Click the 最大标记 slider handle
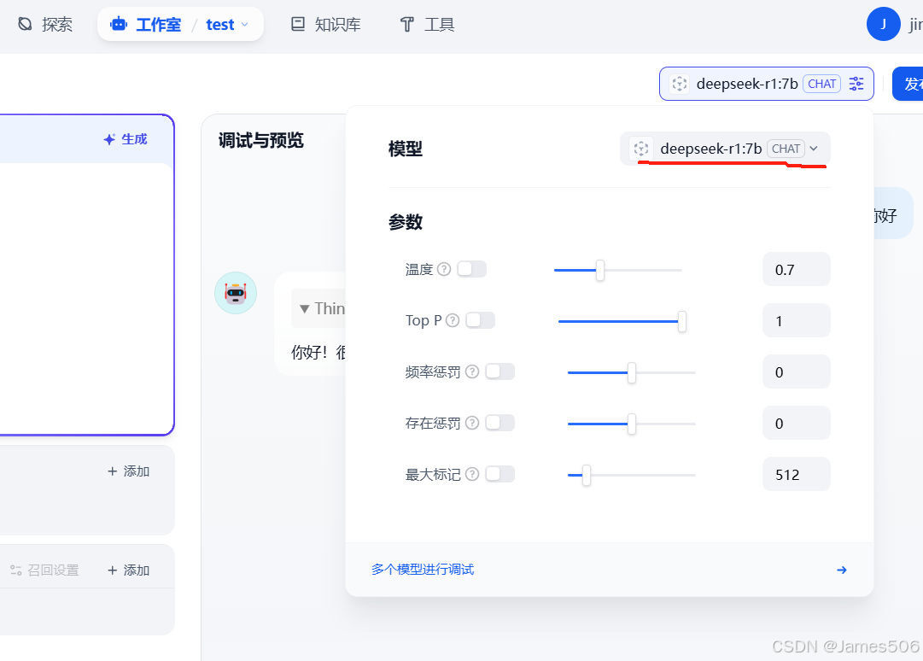The width and height of the screenshot is (923, 661). tap(587, 475)
